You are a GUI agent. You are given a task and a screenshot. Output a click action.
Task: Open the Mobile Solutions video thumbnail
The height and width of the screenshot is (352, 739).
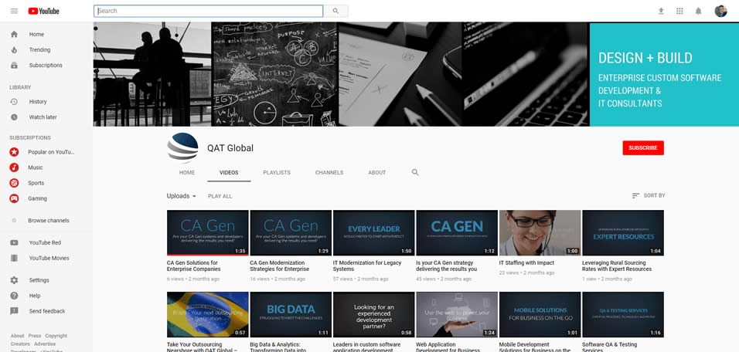click(540, 314)
